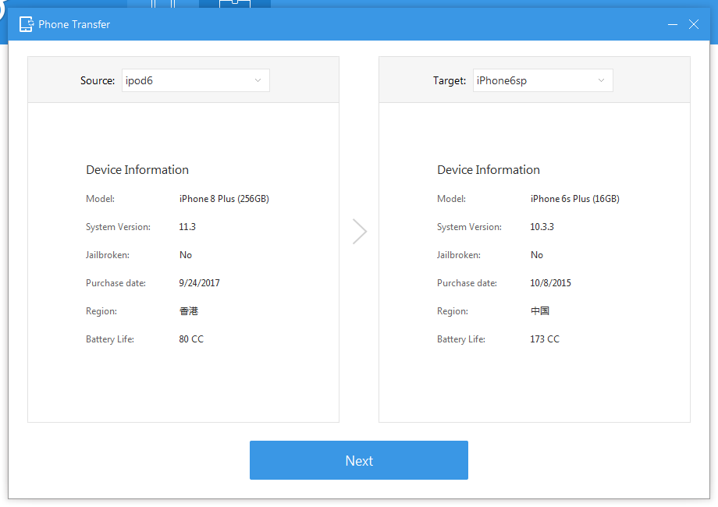Minimize the Phone Transfer dialog
This screenshot has height=507, width=718.
coord(673,24)
